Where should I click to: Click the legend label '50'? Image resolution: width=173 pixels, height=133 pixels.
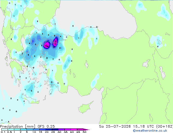84,132
